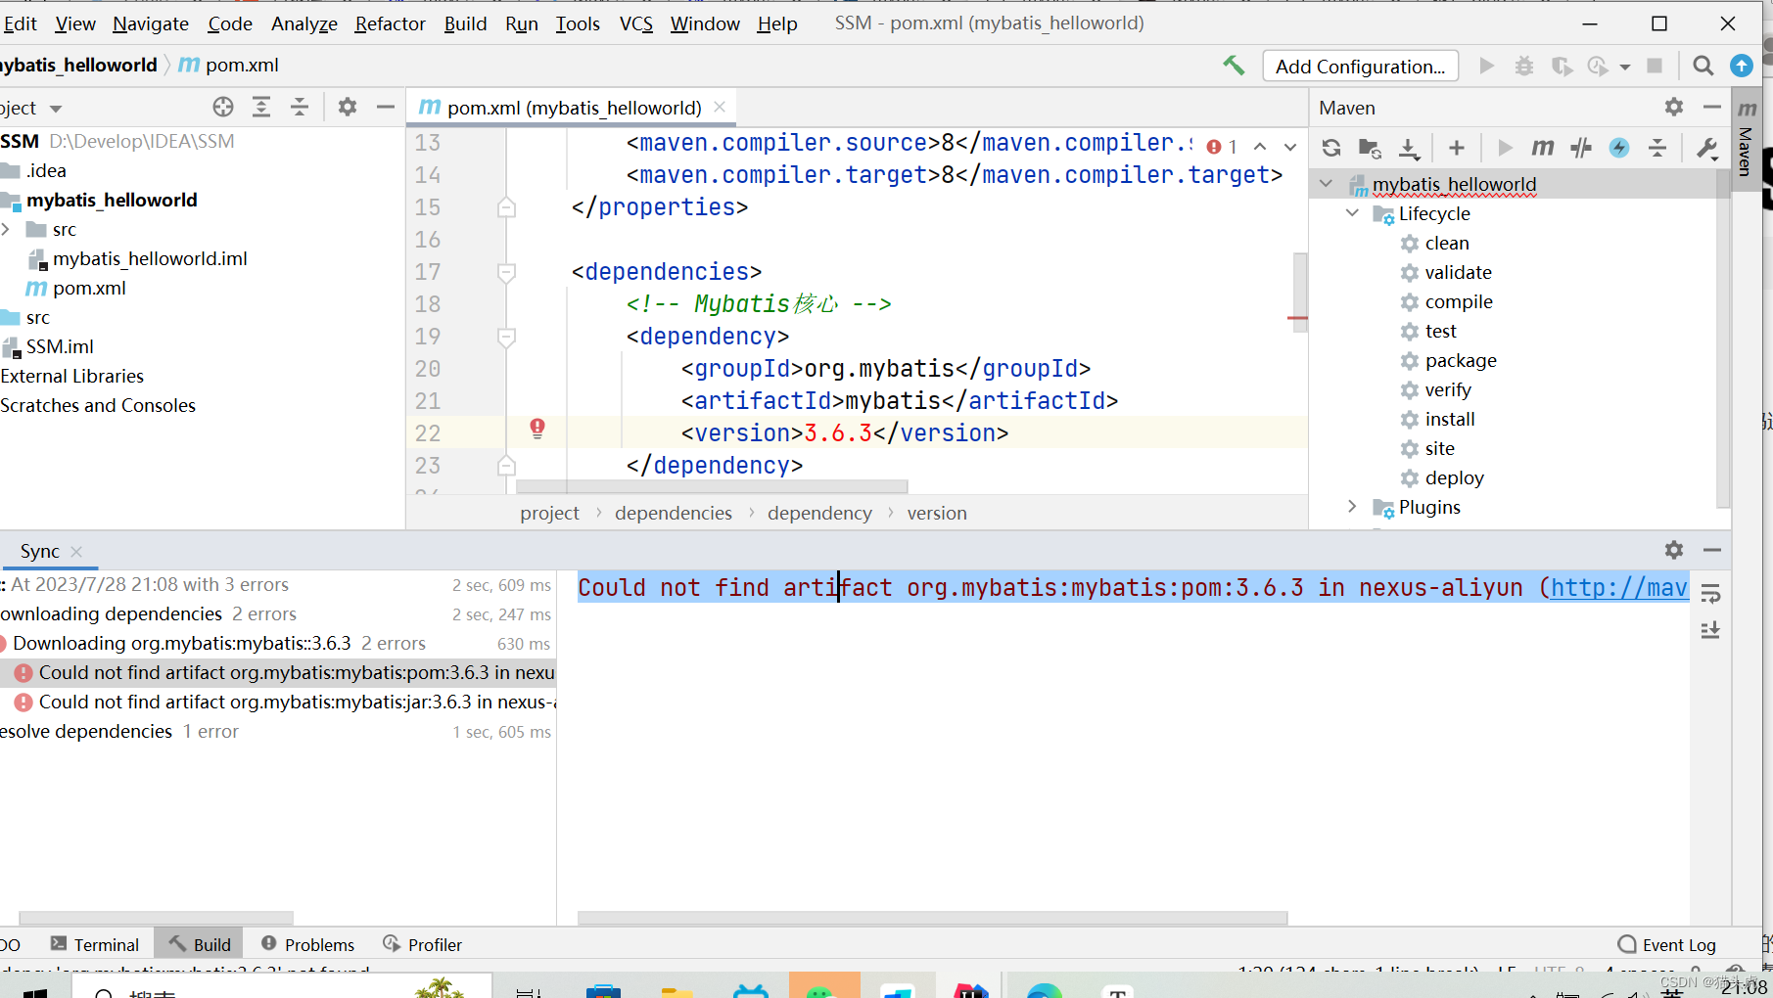Viewport: 1773px width, 998px height.
Task: Collapse all in Maven tool window
Action: [1657, 148]
